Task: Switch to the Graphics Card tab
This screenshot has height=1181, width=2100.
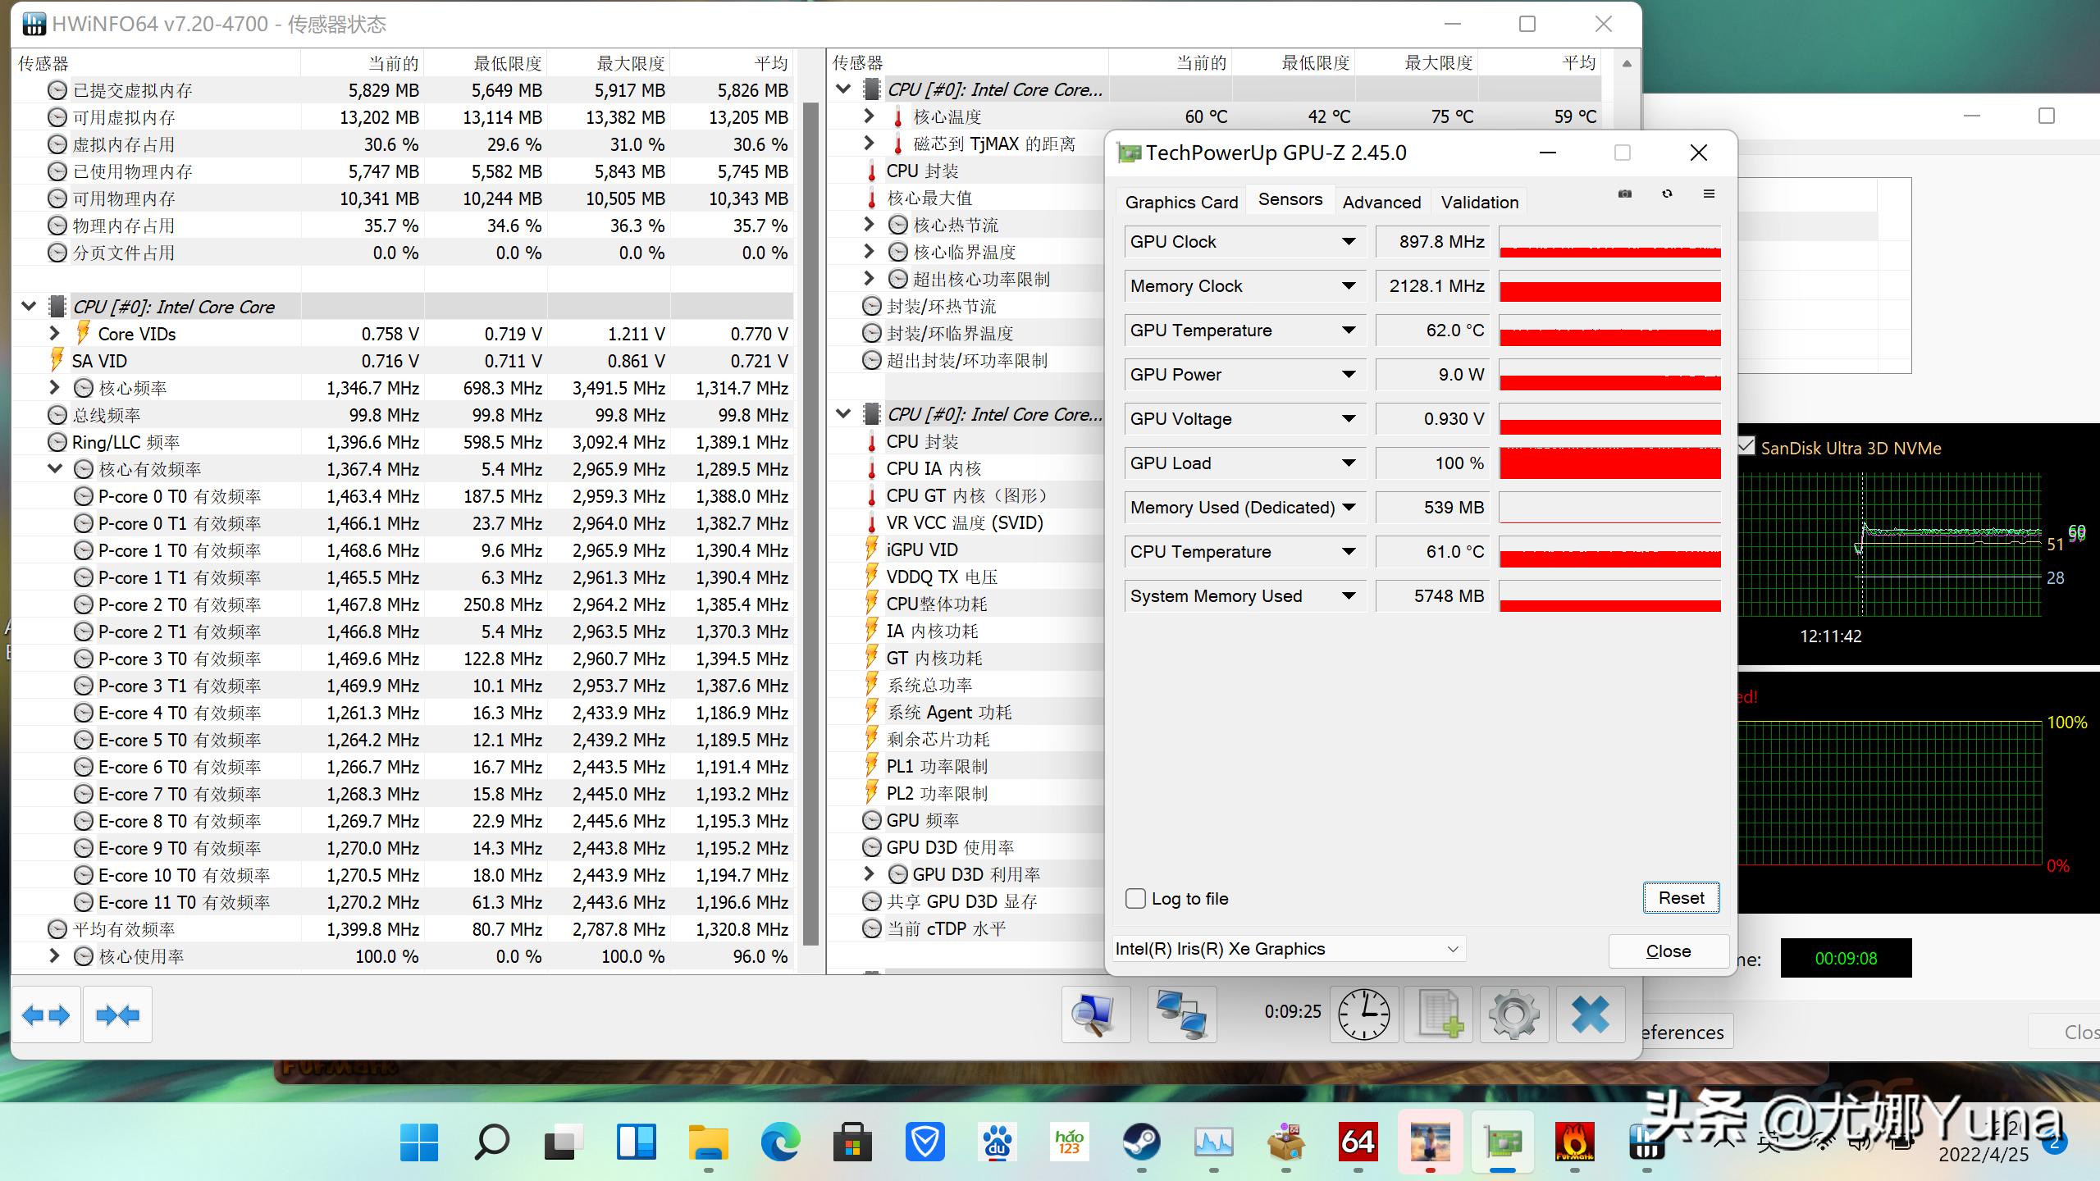Action: [x=1181, y=202]
